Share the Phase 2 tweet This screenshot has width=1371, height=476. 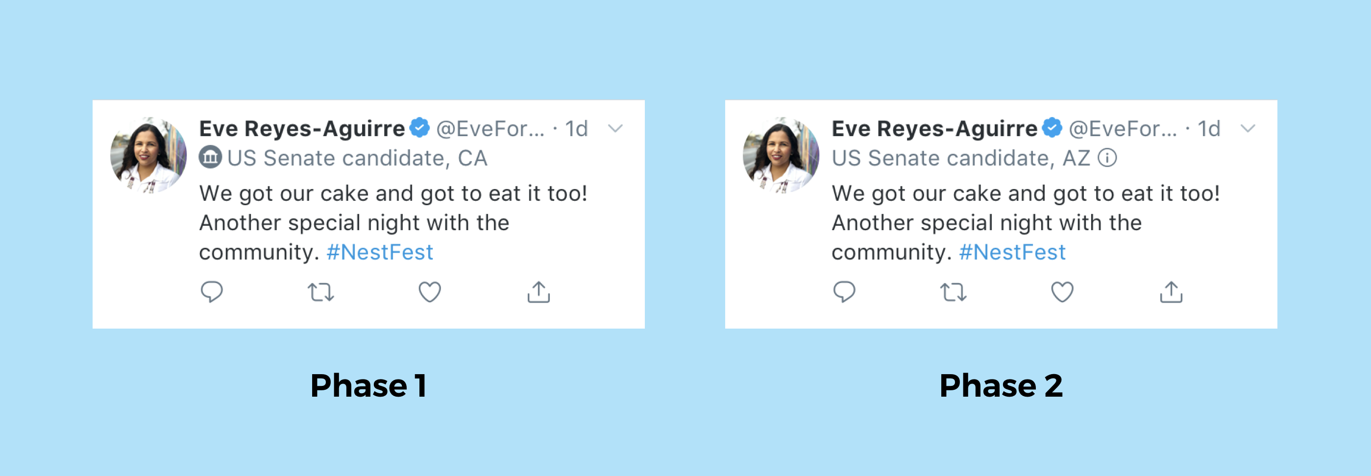[x=1171, y=291]
